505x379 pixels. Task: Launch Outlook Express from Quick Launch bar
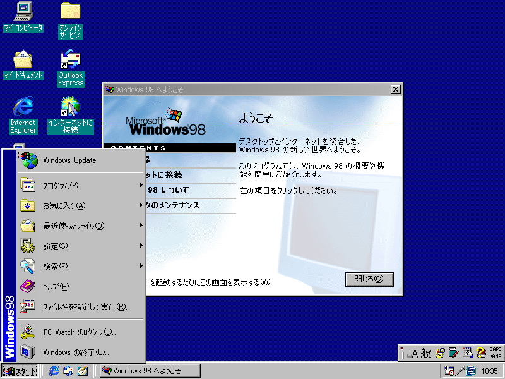pyautogui.click(x=68, y=371)
